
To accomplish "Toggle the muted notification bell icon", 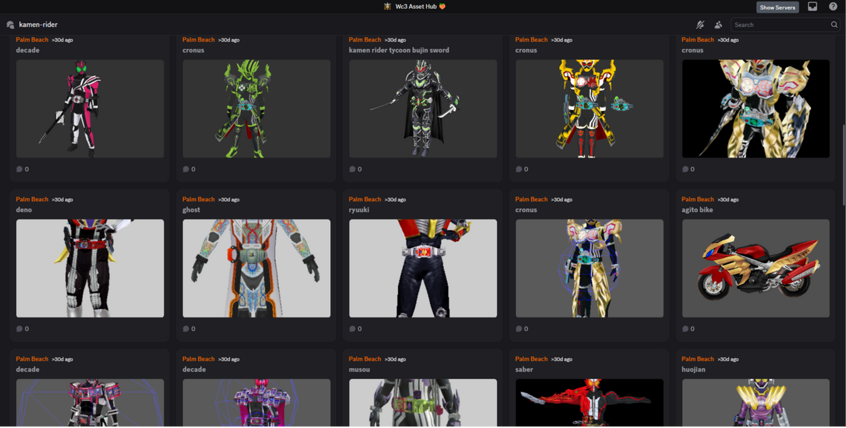I will pyautogui.click(x=701, y=25).
